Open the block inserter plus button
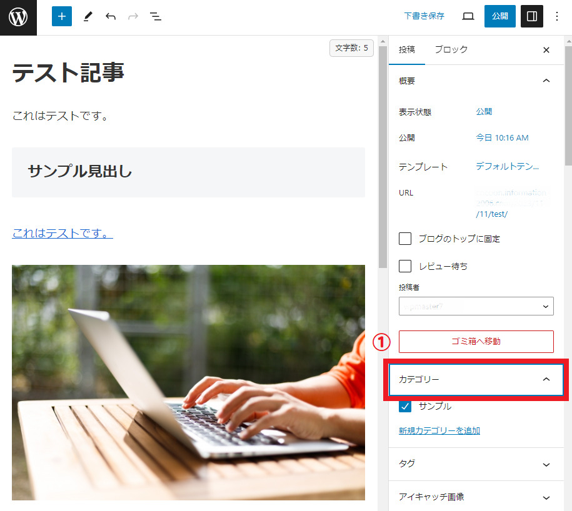This screenshot has width=572, height=511. tap(62, 16)
